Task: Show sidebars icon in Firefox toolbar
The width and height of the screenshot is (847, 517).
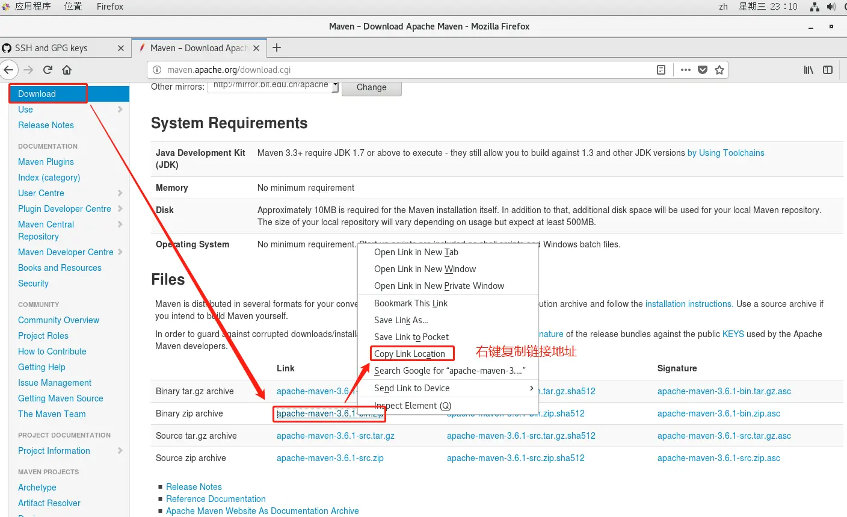Action: point(828,70)
